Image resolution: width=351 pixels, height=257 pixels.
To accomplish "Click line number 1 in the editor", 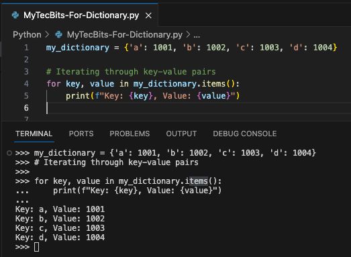I will pos(26,48).
